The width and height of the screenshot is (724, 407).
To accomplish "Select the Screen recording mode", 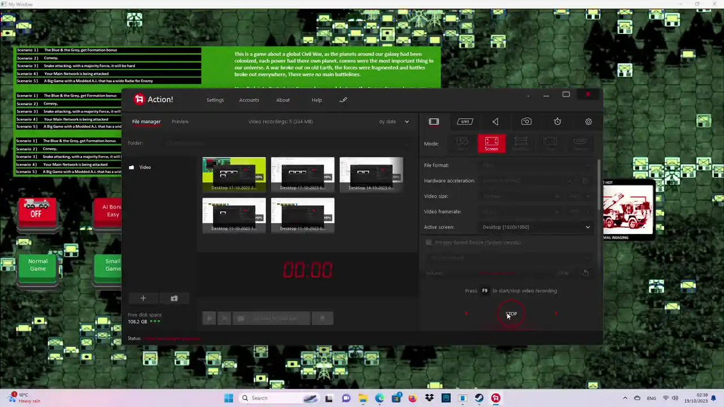I will pyautogui.click(x=492, y=144).
